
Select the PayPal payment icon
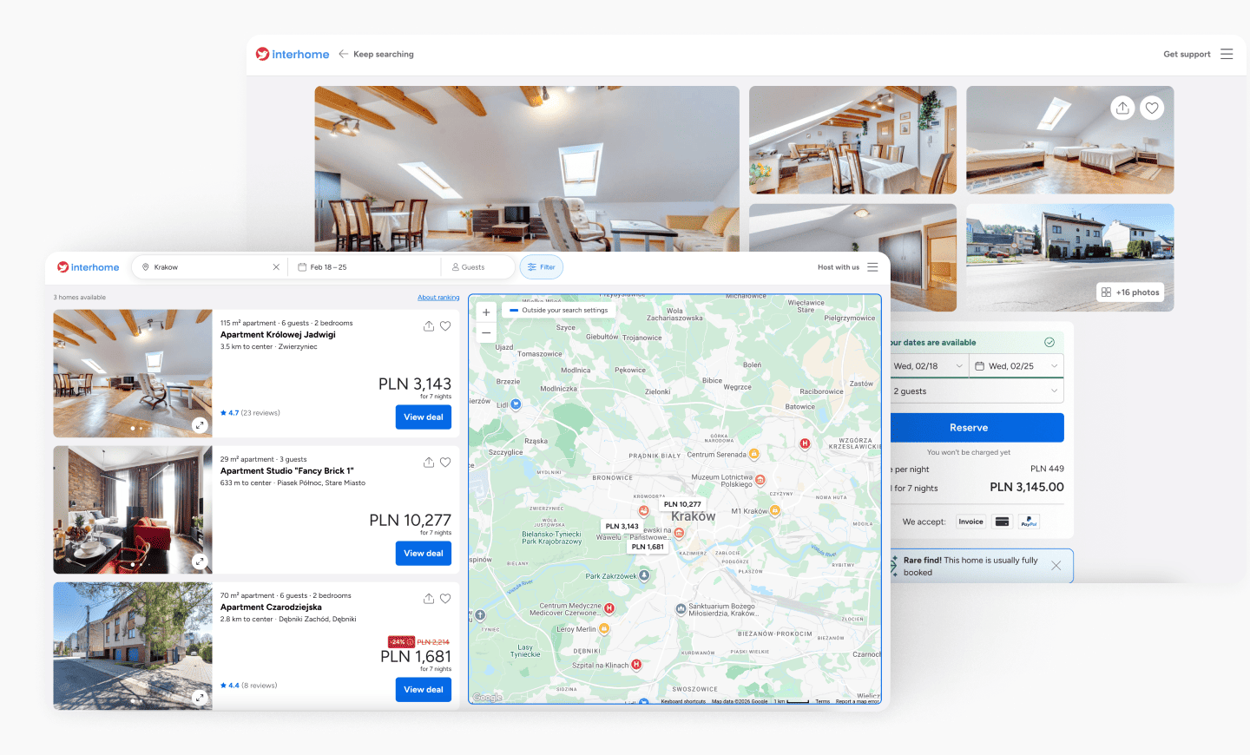pyautogui.click(x=1029, y=522)
